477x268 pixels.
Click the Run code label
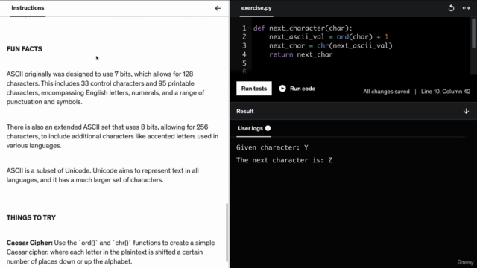coord(303,89)
